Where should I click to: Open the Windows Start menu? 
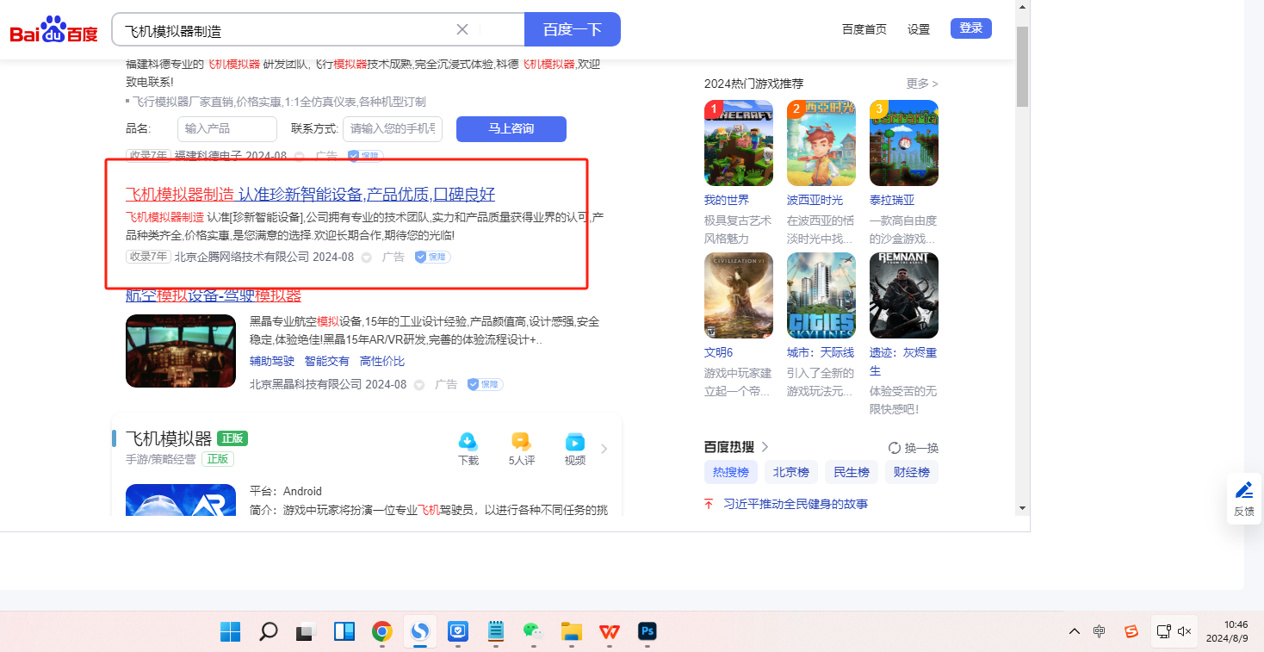click(x=231, y=632)
